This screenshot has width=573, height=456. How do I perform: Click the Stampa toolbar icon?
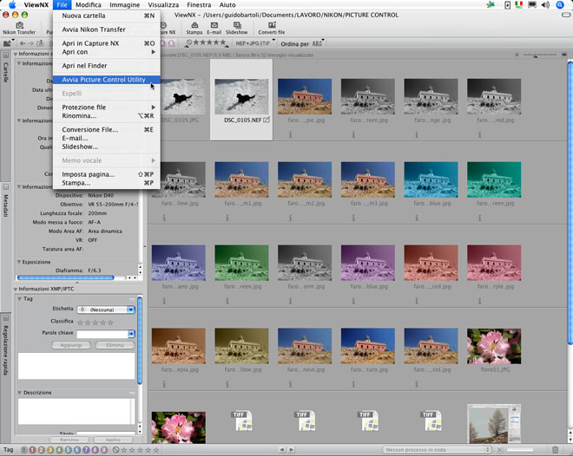pos(194,25)
